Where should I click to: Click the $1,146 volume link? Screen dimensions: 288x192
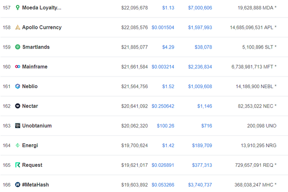click(205, 106)
